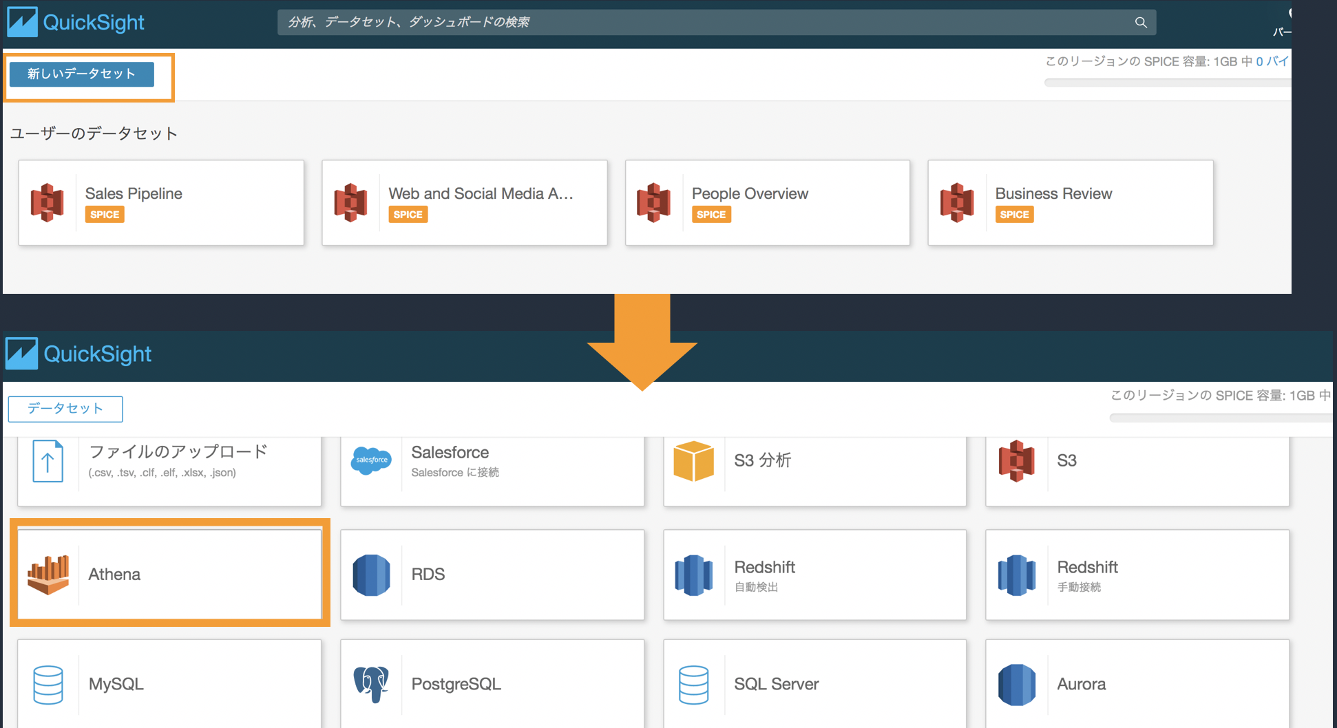Select Redshift 手動接続 data source
This screenshot has height=728, width=1337.
pos(1137,574)
